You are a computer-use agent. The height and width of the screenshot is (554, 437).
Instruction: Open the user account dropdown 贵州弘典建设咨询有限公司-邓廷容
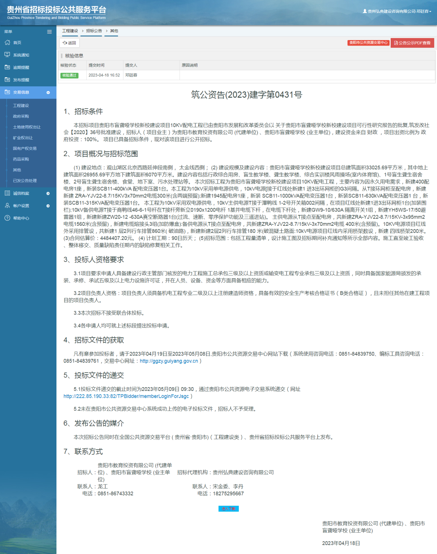tap(397, 11)
